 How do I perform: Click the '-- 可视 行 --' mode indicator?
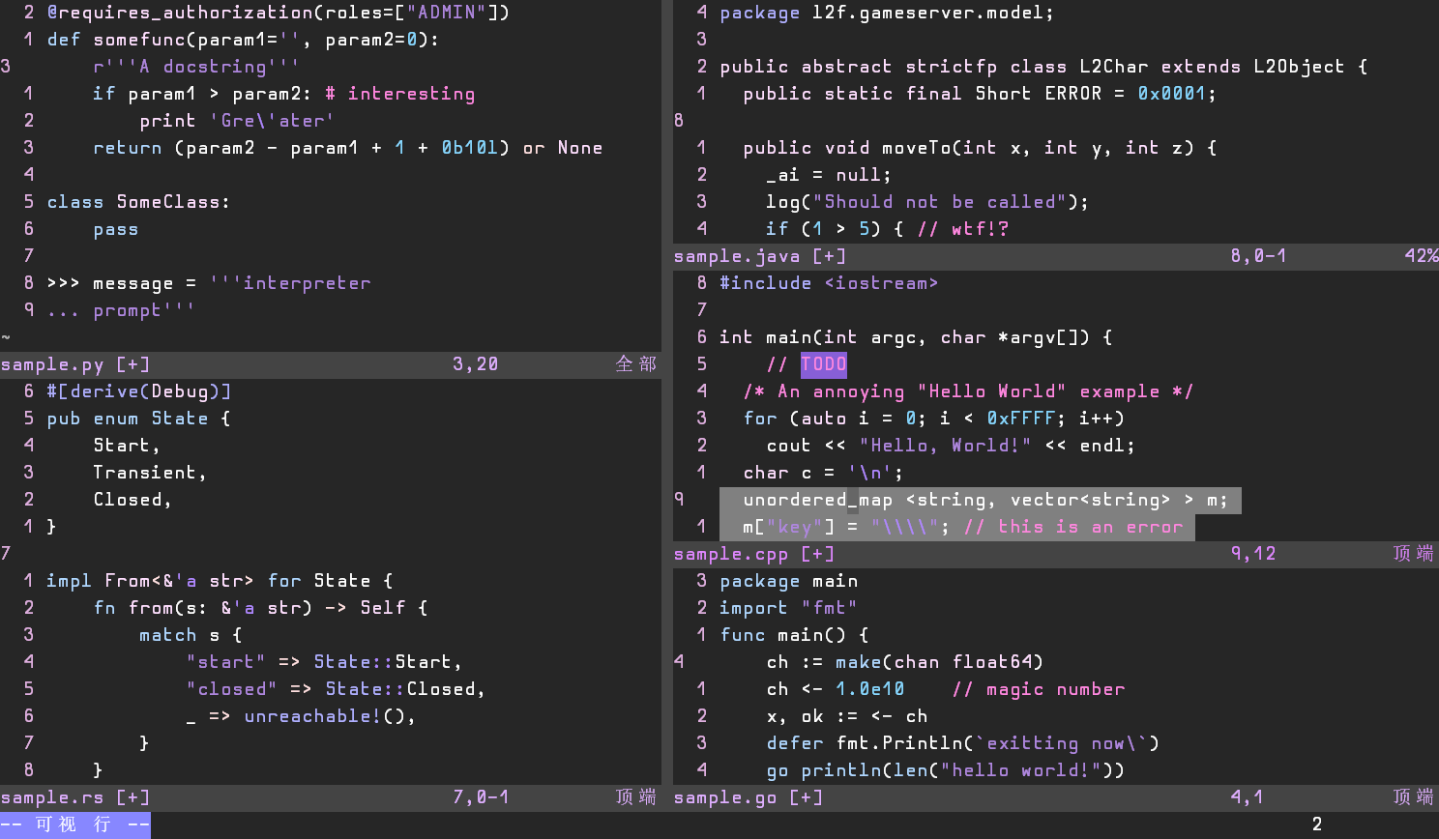(75, 825)
